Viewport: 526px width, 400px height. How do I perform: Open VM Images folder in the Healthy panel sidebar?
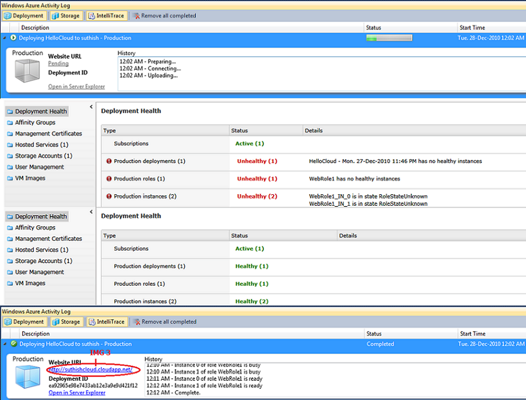pyautogui.click(x=26, y=283)
